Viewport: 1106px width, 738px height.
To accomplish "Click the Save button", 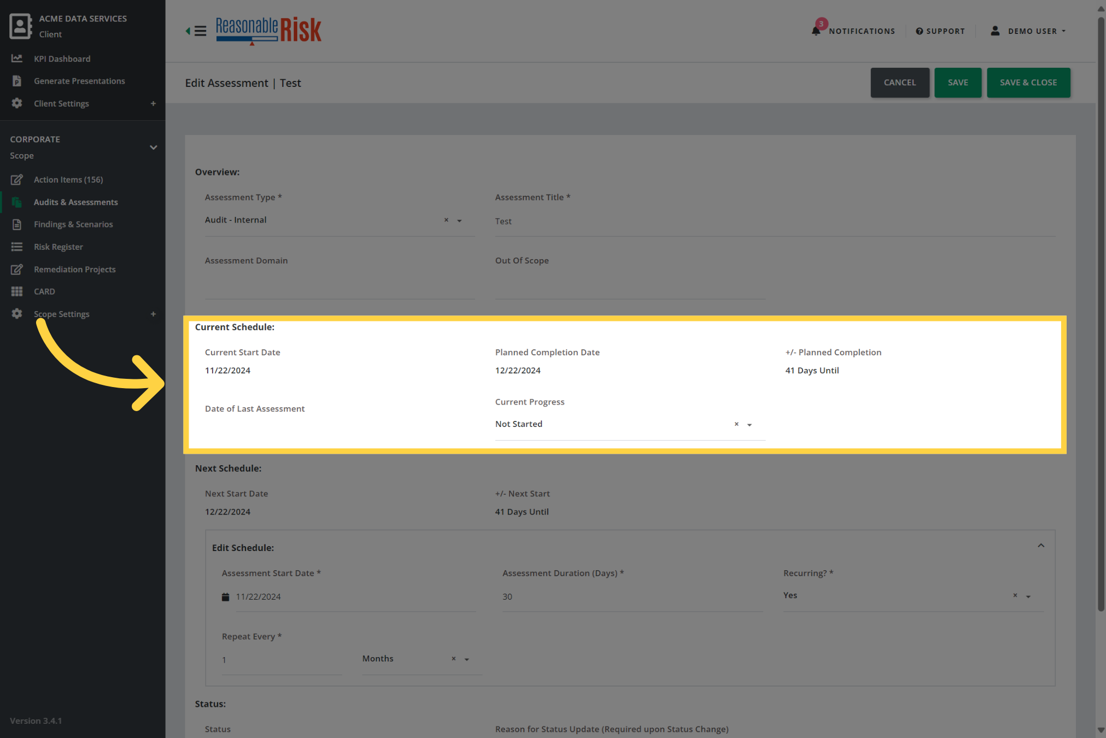I will (x=958, y=83).
